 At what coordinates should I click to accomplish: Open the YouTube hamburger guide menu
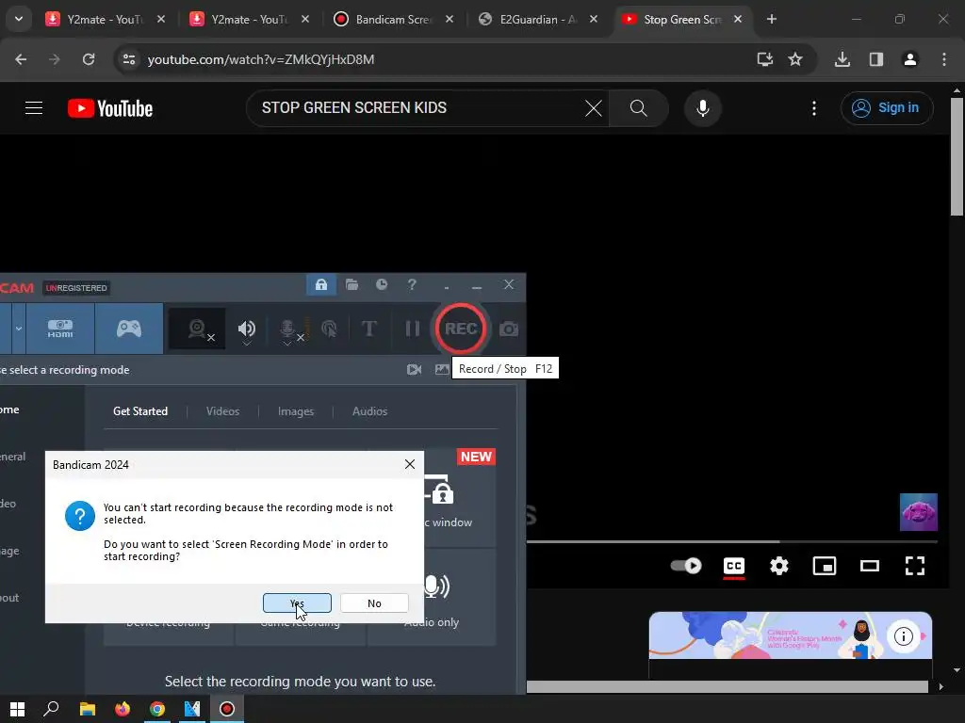(34, 108)
